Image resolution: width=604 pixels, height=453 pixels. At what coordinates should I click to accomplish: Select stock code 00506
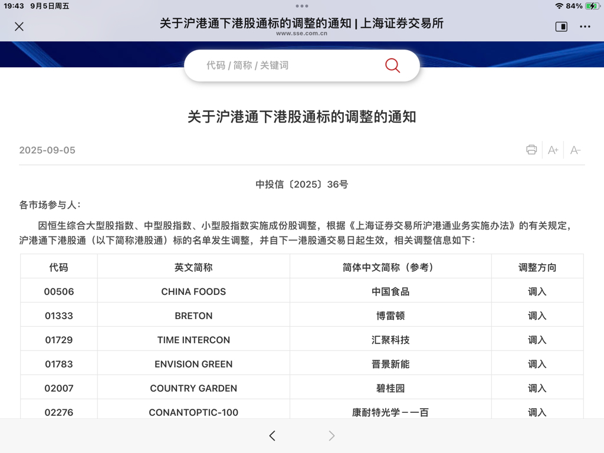click(58, 291)
